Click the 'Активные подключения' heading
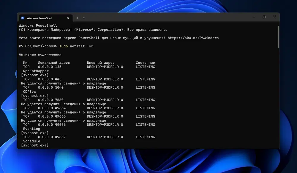Image resolution: width=297 pixels, height=173 pixels. coord(40,55)
